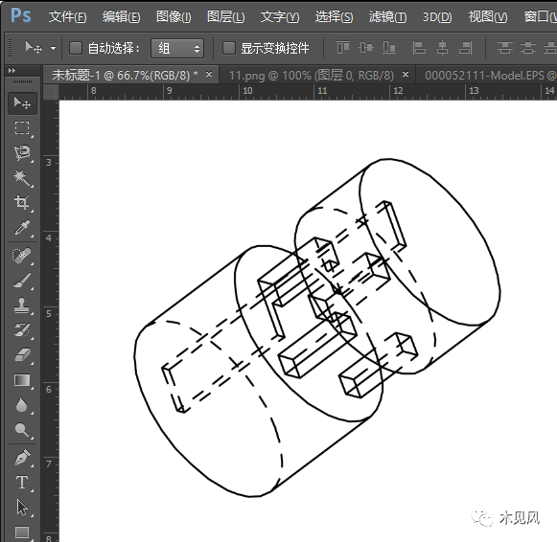The width and height of the screenshot is (557, 542).
Task: Distribute top edges in options bar
Action: (505, 48)
